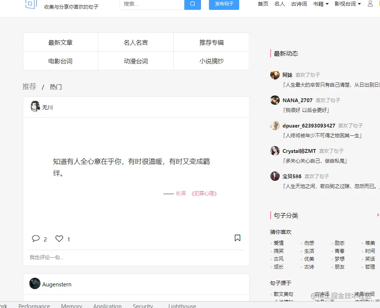Select the 青春 category
Image resolution: width=380 pixels, height=308 pixels.
pyautogui.click(x=340, y=251)
